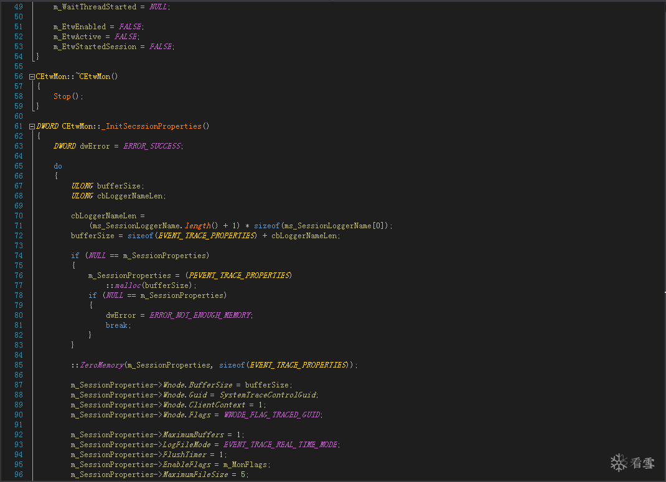Image resolution: width=666 pixels, height=482 pixels.
Task: Click m_WaitThreadStarted on line 49
Action: coord(95,7)
